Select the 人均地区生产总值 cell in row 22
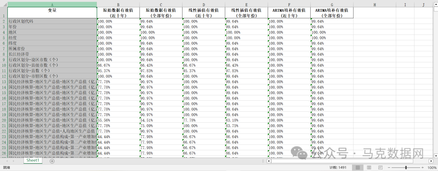 point(52,131)
